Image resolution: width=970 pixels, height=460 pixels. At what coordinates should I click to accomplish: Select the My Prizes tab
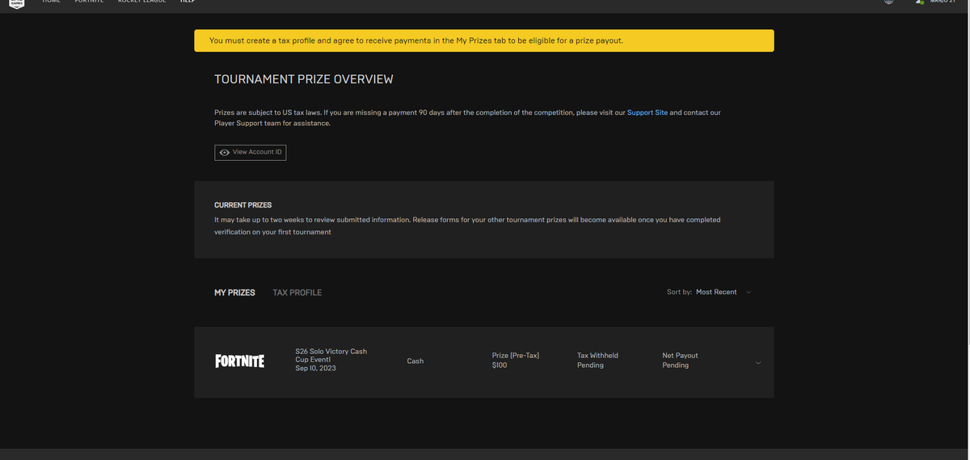[234, 293]
